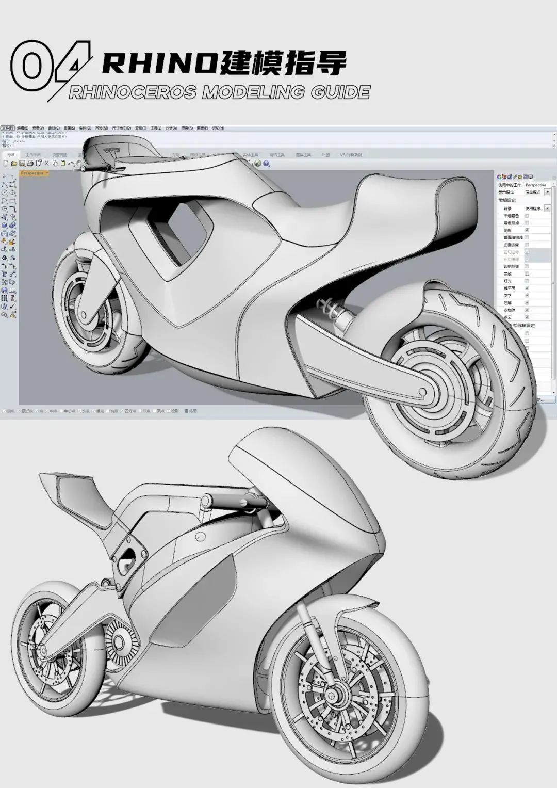Click the New File icon in the standard toolbar
Viewport: 557px width, 788px height.
(x=5, y=164)
